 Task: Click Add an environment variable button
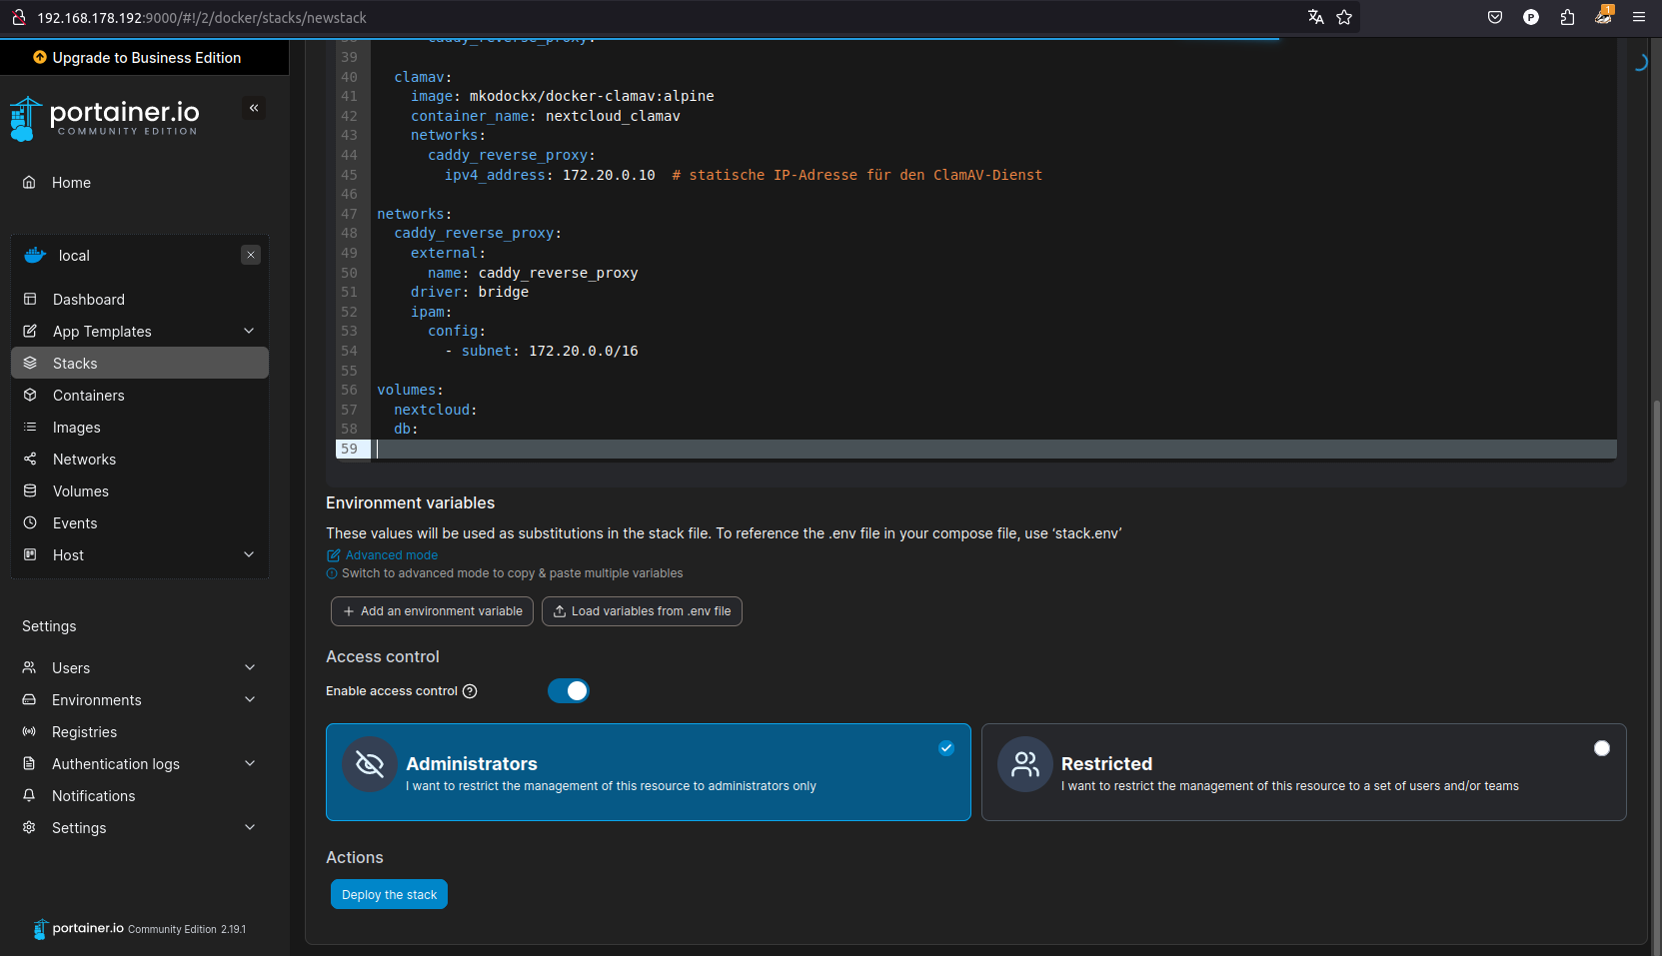(x=432, y=611)
